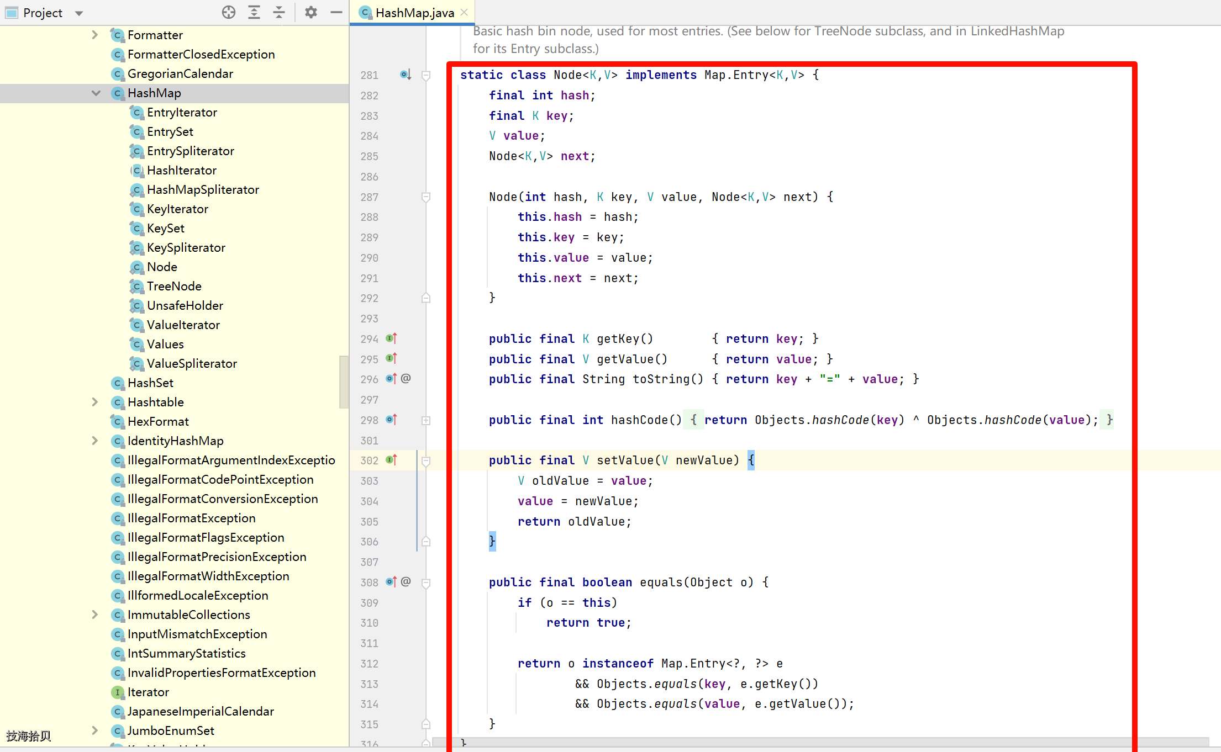Click the Select Opened File locate icon
The height and width of the screenshot is (752, 1221).
click(229, 12)
